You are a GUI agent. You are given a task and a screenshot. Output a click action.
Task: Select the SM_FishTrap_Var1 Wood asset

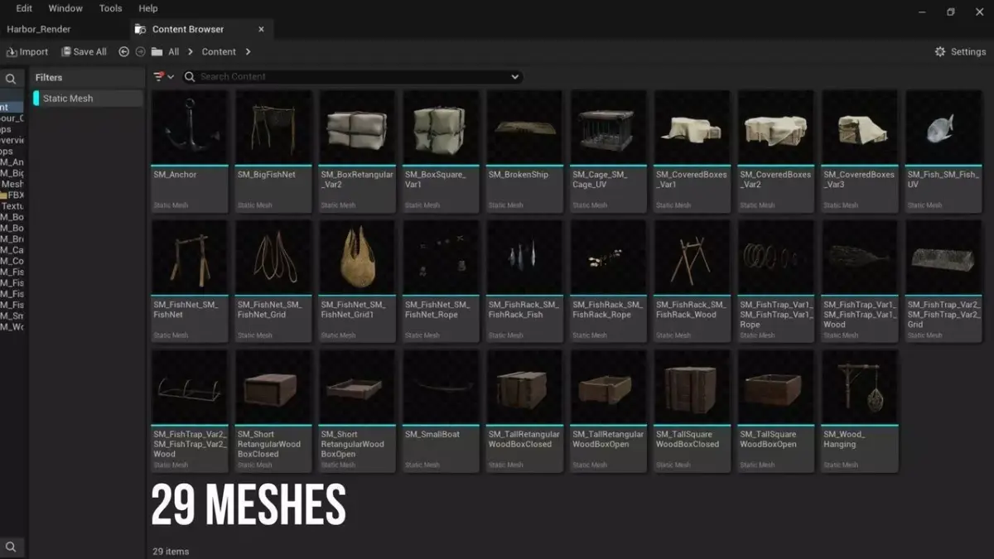tap(860, 282)
